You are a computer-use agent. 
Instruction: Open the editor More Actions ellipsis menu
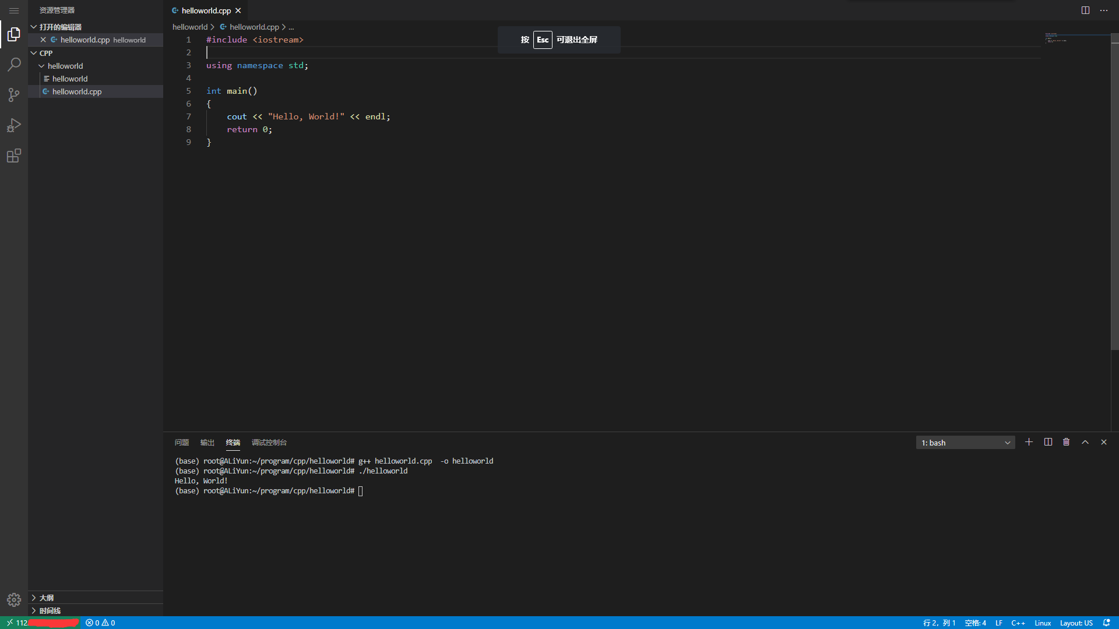[x=1104, y=10]
